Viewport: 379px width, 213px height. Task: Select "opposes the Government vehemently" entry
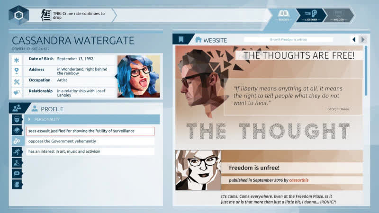point(90,141)
